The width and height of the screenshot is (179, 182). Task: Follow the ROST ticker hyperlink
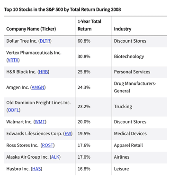47,146
